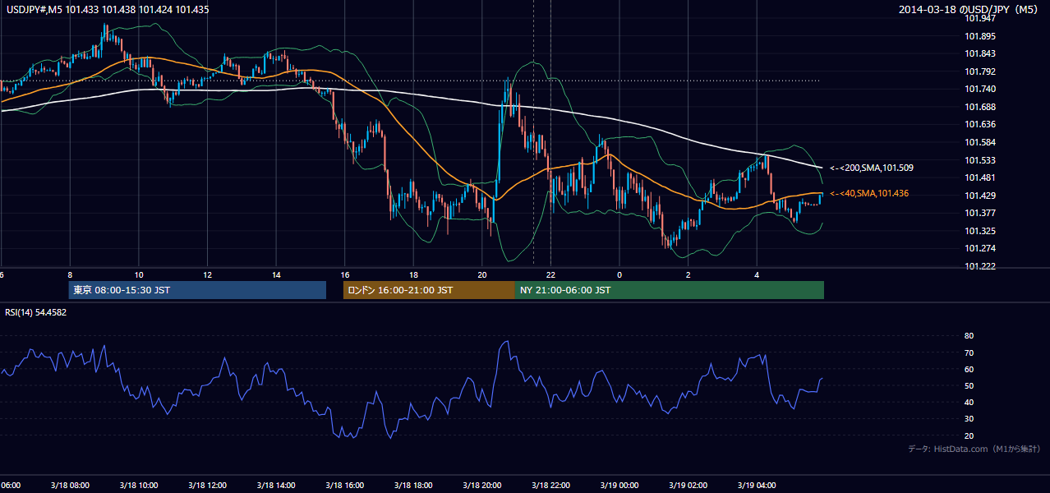Click price axis value 101.274

[980, 248]
